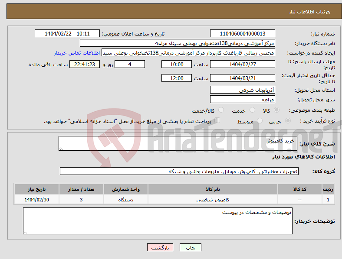Click the کد کالا column header
Viewport: 342px width, 259px height.
(300, 189)
